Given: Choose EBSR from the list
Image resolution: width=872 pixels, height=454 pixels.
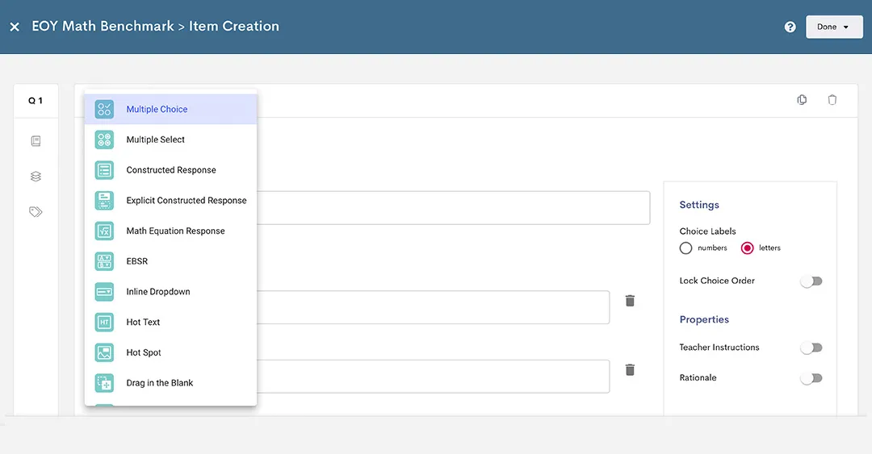Looking at the screenshot, I should (170, 261).
